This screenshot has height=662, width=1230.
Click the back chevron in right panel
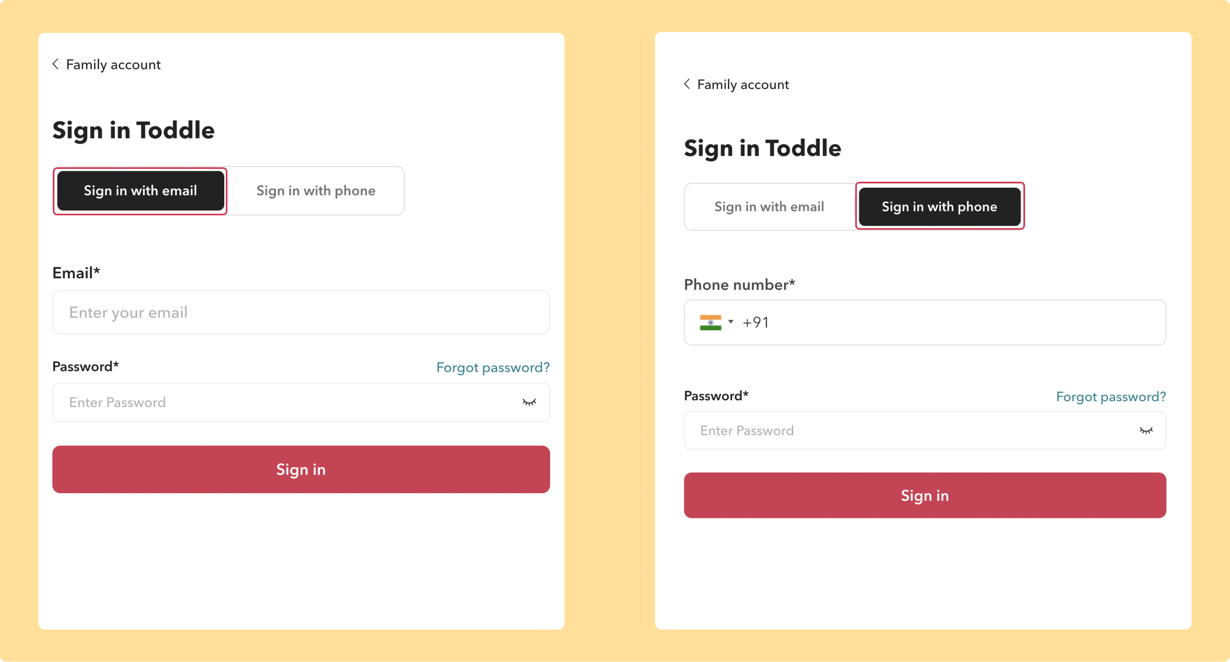pos(687,84)
